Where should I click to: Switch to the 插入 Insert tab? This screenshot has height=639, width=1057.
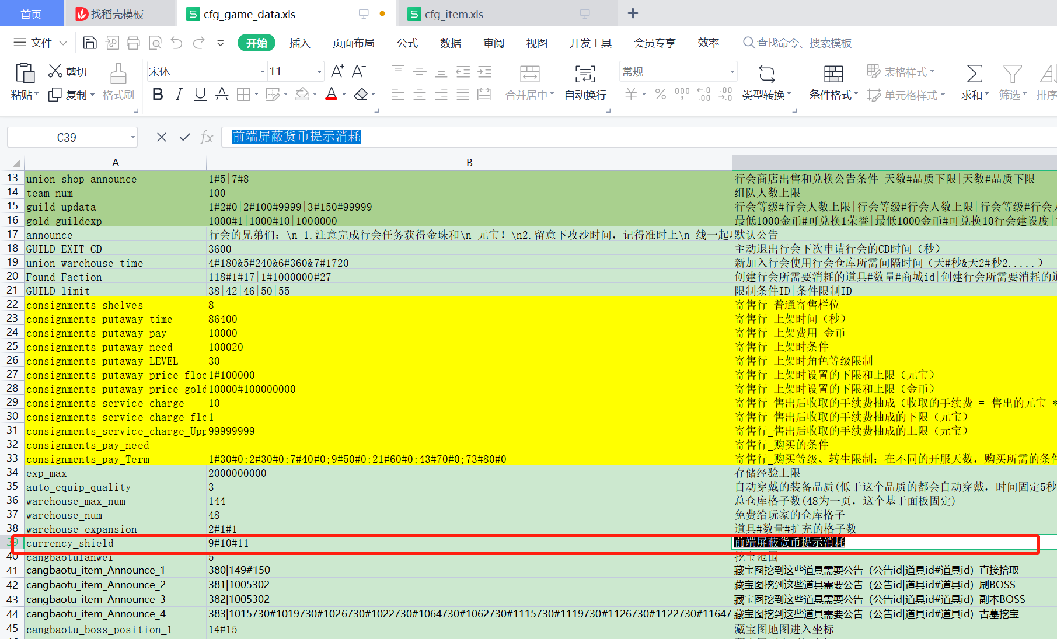coord(299,43)
